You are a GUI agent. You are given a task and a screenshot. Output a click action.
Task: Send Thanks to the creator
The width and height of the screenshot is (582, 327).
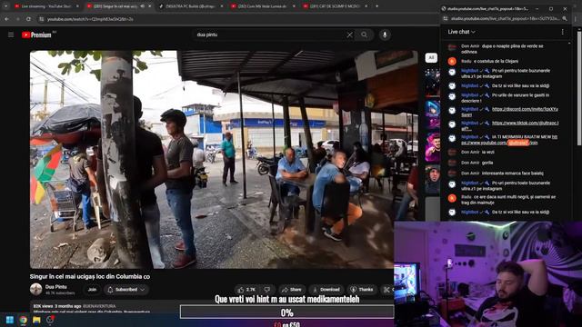(x=362, y=290)
